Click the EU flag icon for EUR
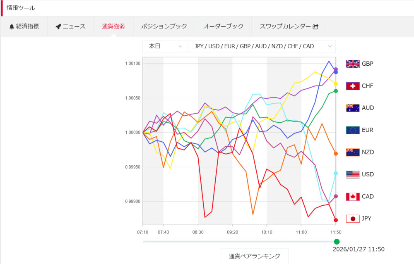Viewport: 414px width, 264px height. tap(353, 130)
